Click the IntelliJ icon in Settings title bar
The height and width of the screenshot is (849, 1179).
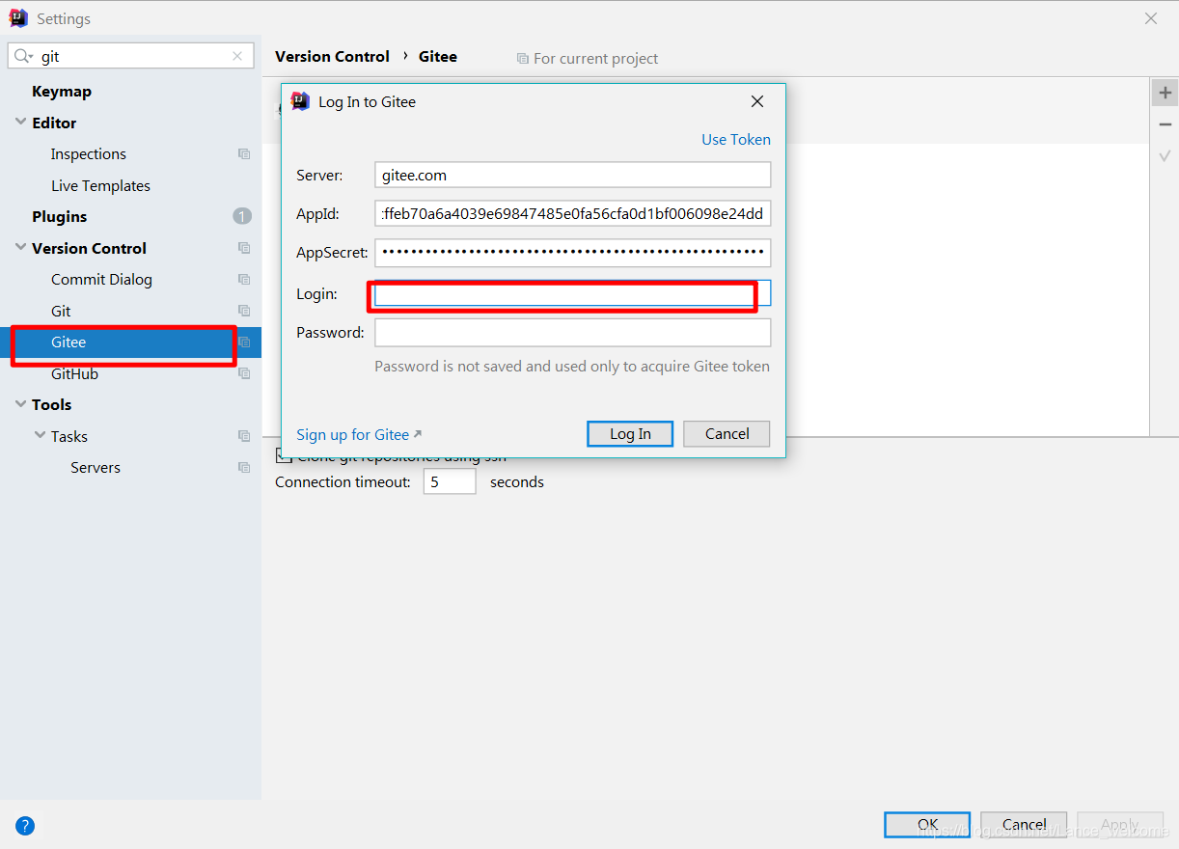pyautogui.click(x=18, y=18)
